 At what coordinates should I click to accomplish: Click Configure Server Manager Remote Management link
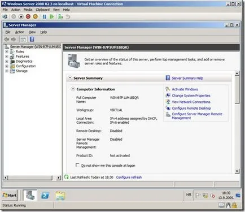(197, 116)
